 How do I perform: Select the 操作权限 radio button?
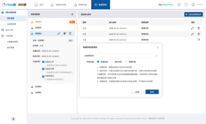112,62
